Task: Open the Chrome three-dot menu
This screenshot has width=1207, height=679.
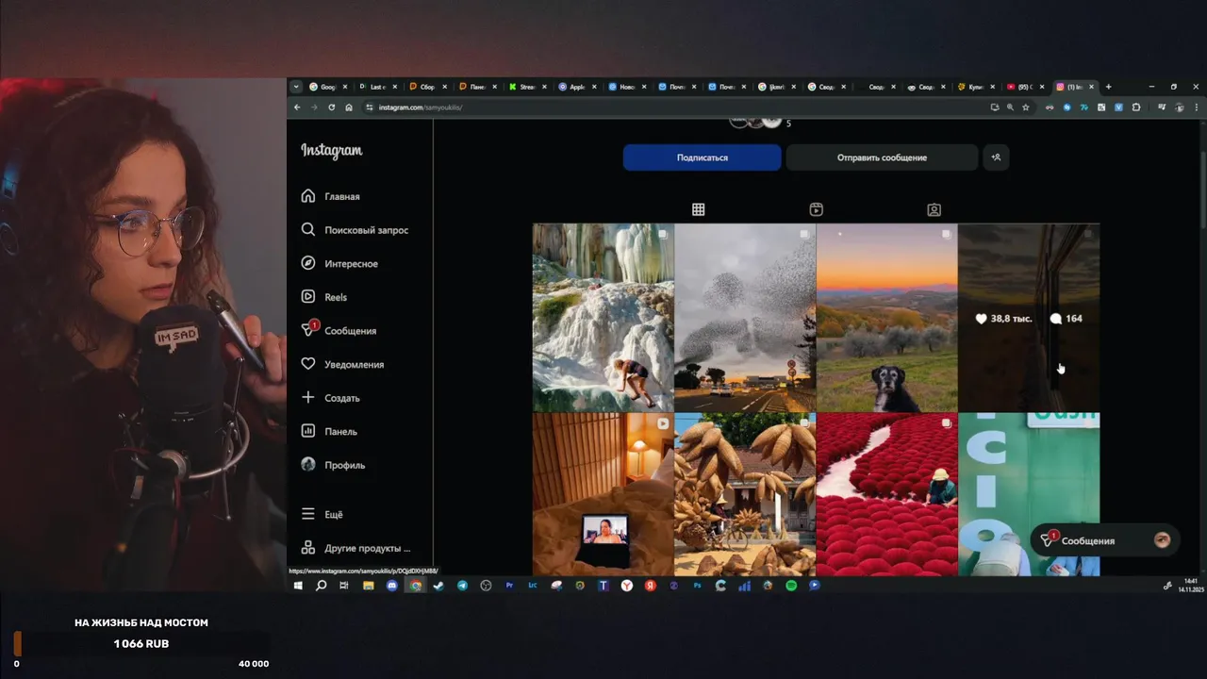Action: pos(1197,108)
